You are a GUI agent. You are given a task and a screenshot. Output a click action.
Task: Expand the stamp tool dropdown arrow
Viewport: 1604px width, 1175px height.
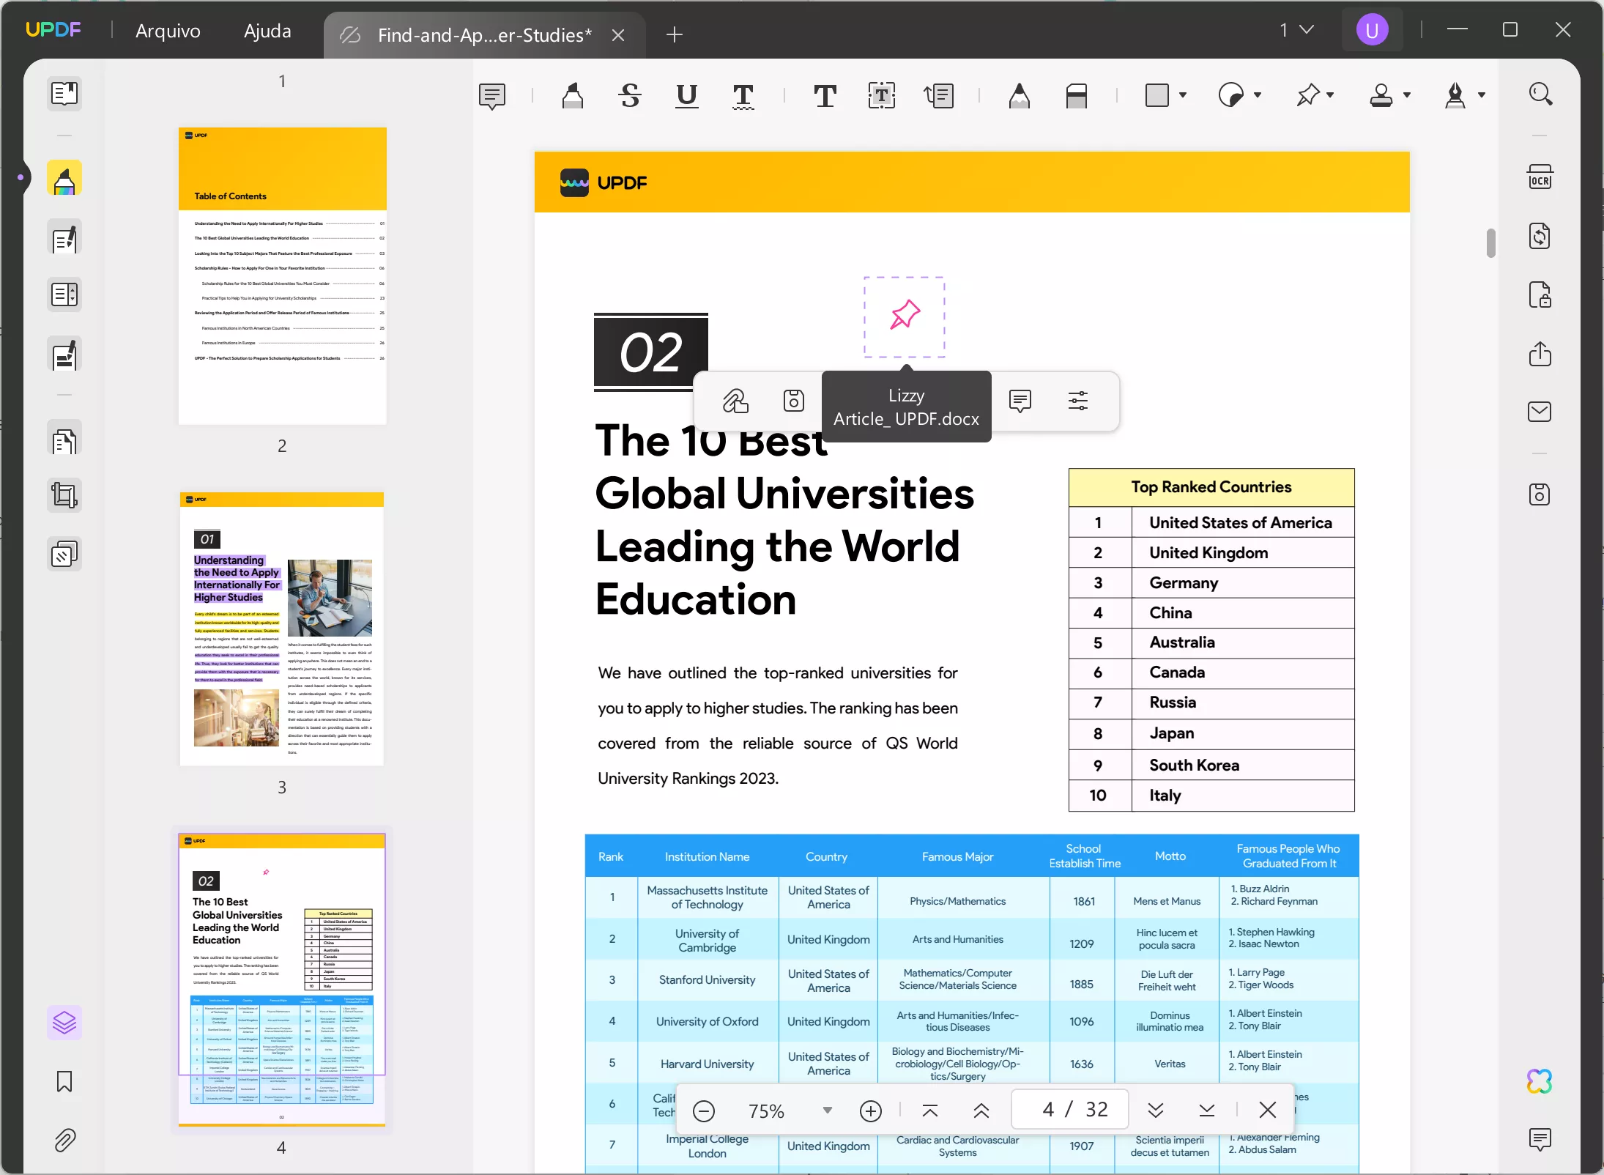point(1406,95)
